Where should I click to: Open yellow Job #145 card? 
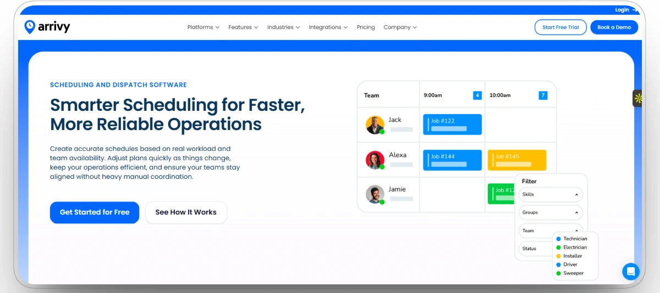click(517, 160)
